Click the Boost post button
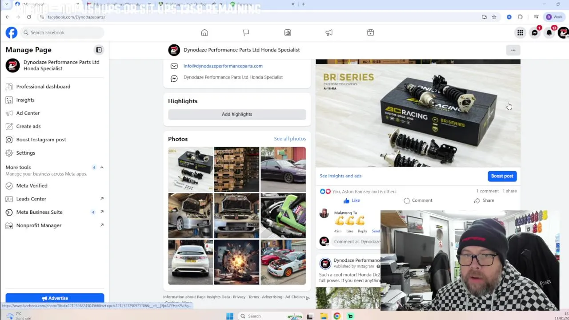This screenshot has height=320, width=569. 502,176
